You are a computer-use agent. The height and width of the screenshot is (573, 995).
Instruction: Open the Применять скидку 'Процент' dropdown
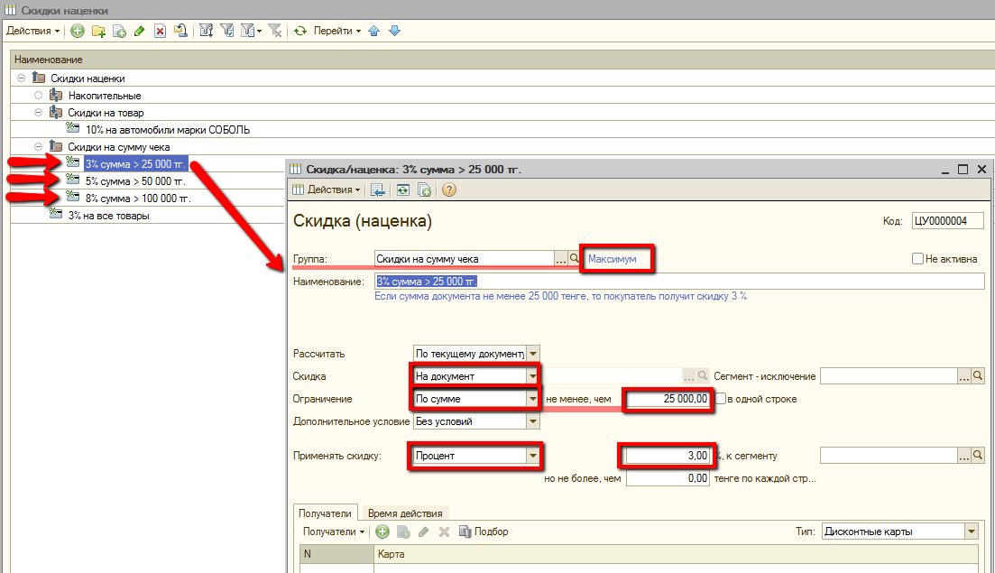point(533,456)
